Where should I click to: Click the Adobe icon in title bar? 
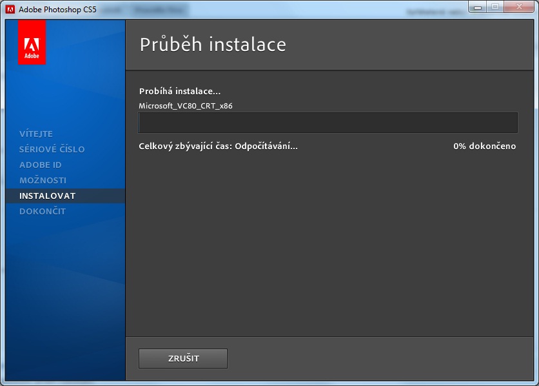(10, 9)
